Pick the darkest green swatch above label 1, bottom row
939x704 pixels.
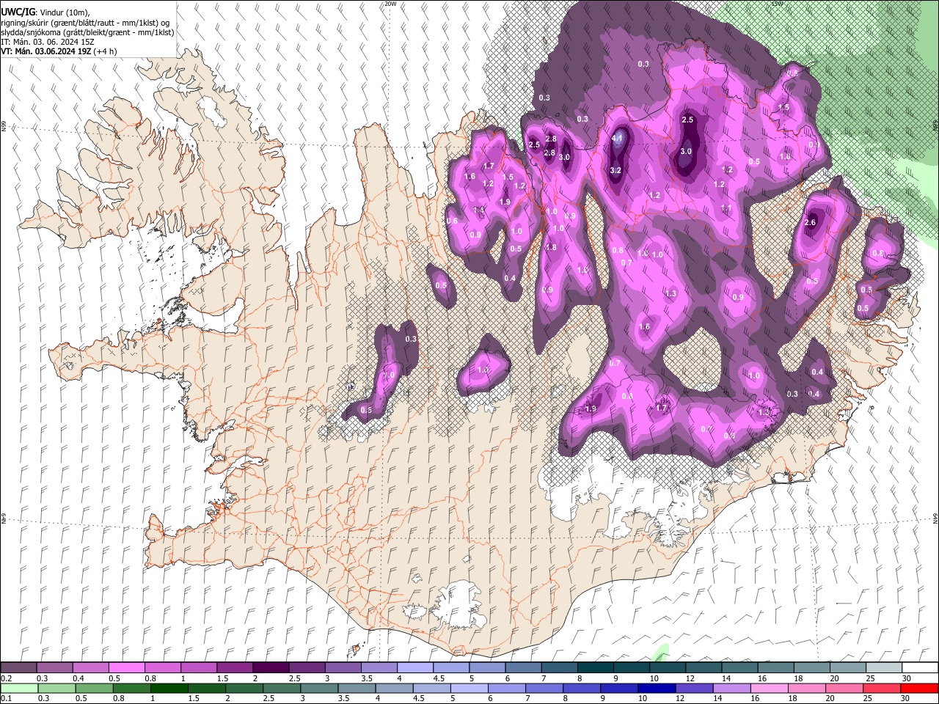[169, 689]
